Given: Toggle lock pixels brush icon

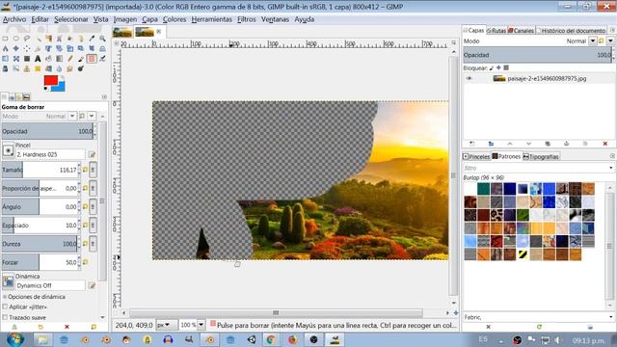Looking at the screenshot, I should pyautogui.click(x=492, y=68).
